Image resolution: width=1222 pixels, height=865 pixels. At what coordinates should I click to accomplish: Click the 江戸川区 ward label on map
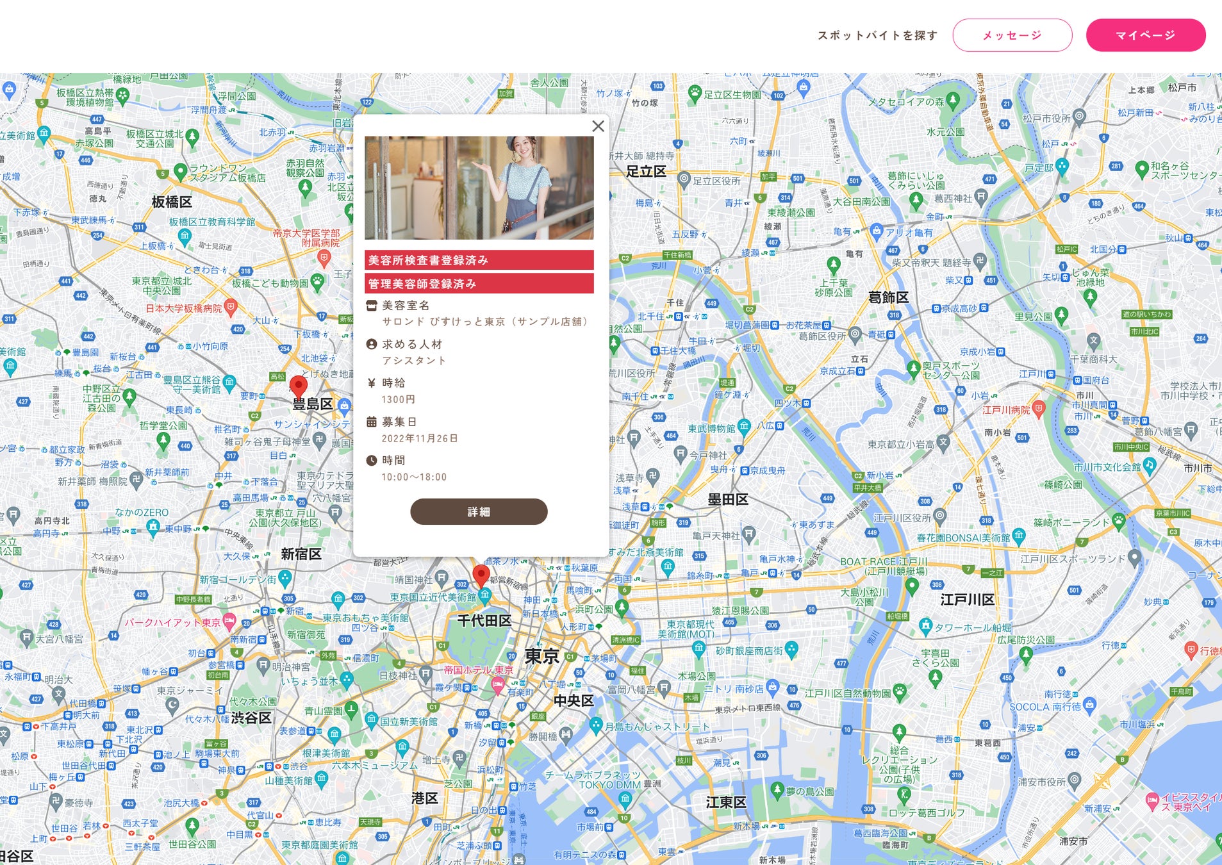click(968, 600)
